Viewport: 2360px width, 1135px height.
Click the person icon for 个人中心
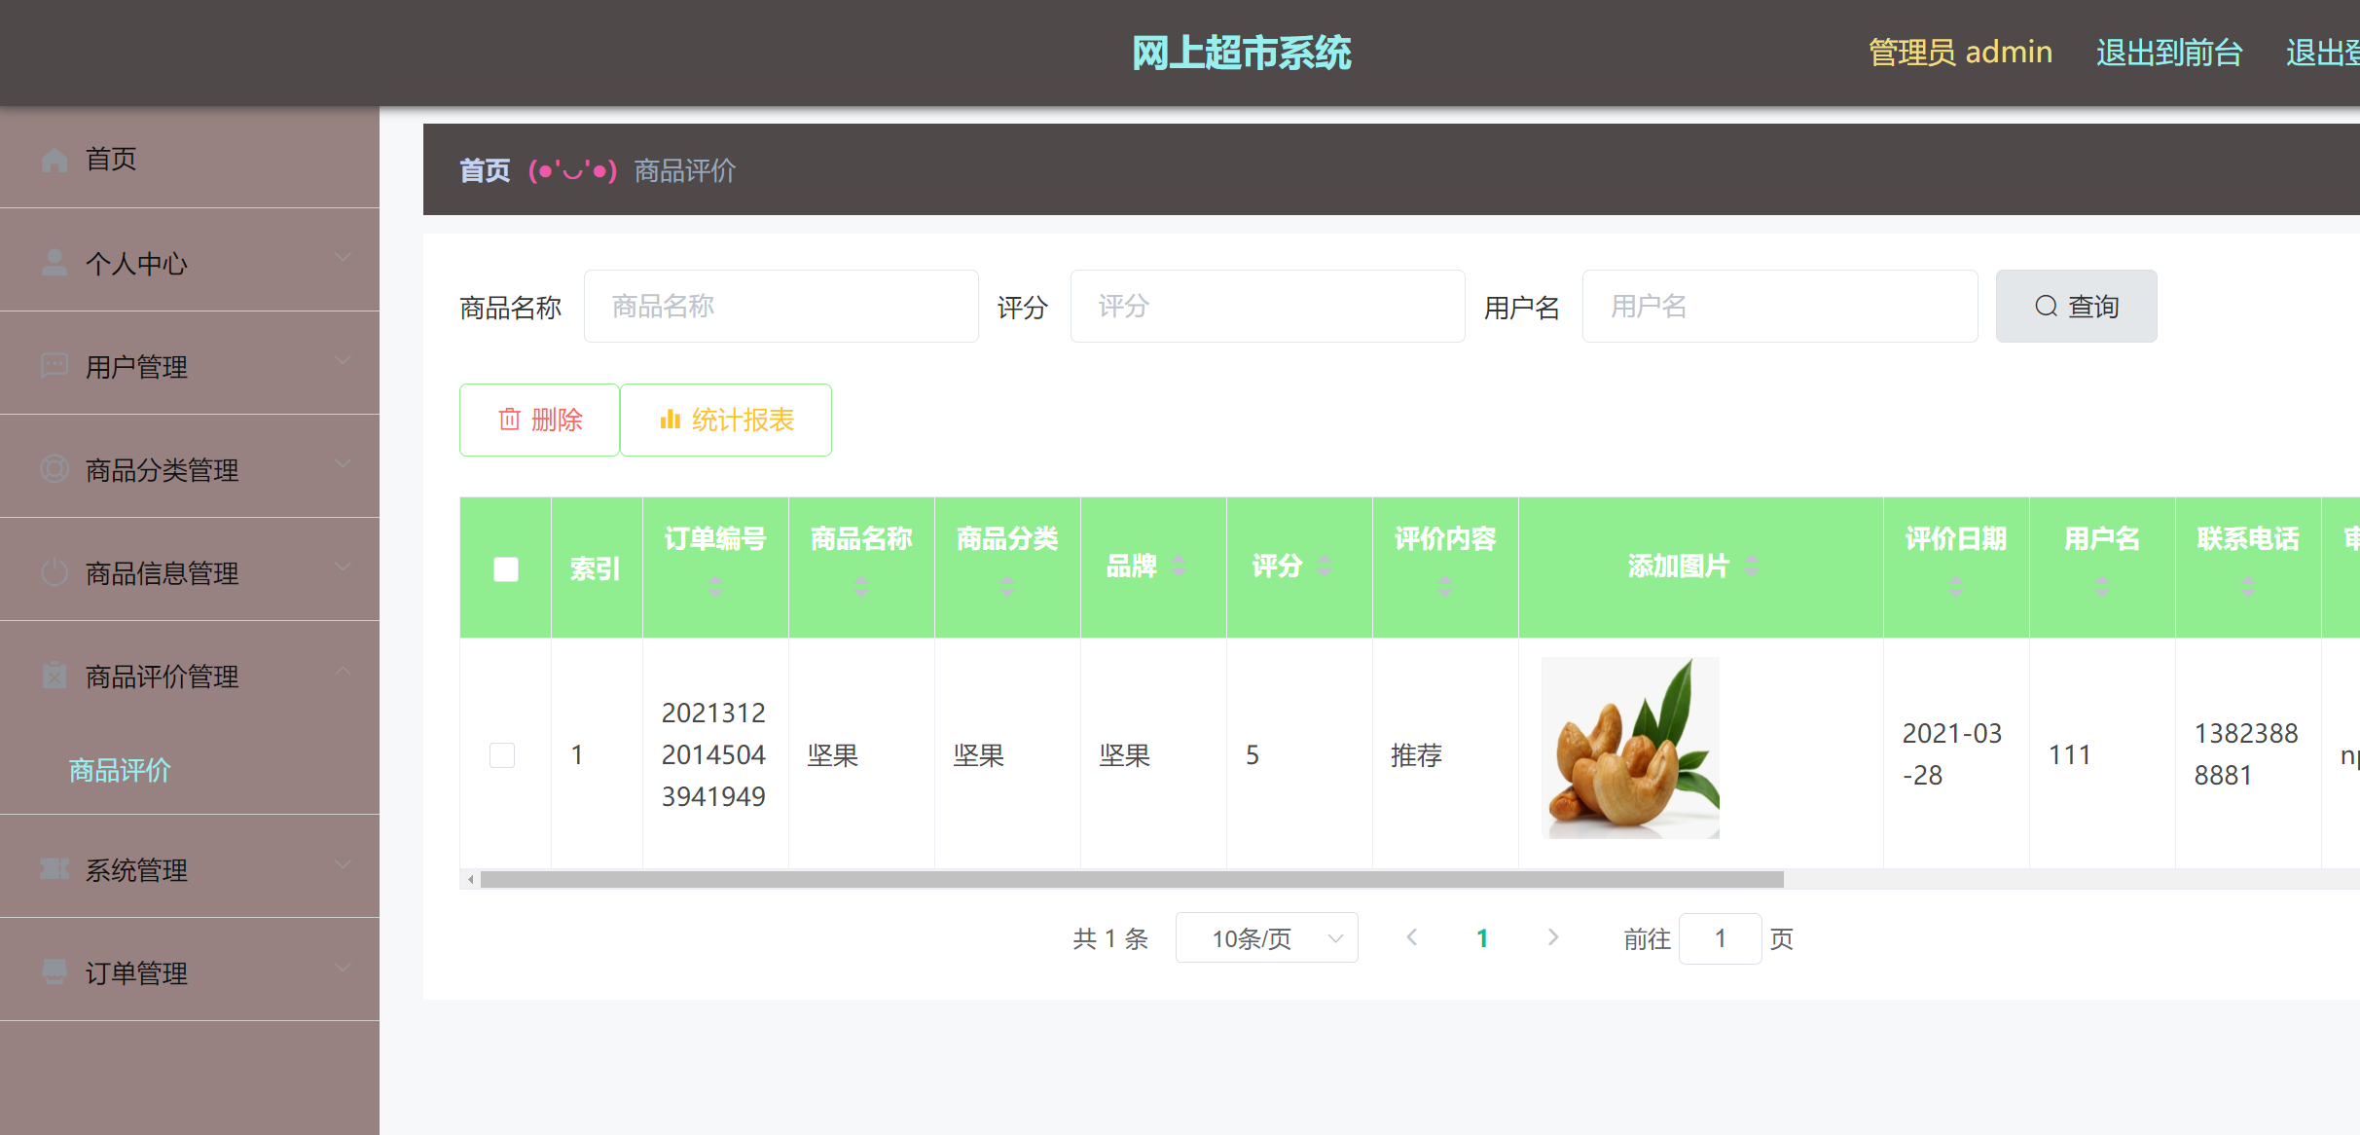pyautogui.click(x=53, y=262)
